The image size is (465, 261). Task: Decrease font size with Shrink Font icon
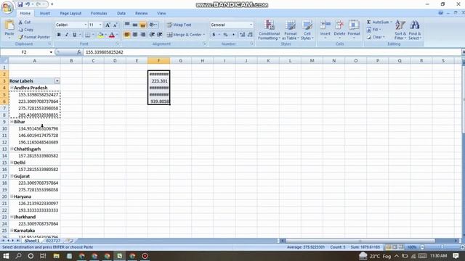116,25
